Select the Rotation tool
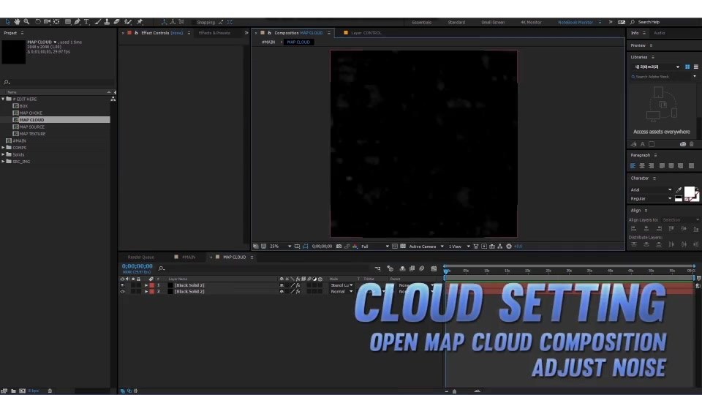 click(37, 21)
